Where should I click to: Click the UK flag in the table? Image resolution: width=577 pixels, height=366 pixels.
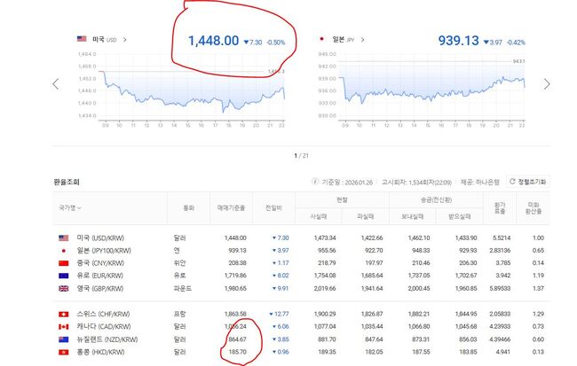pyautogui.click(x=62, y=288)
